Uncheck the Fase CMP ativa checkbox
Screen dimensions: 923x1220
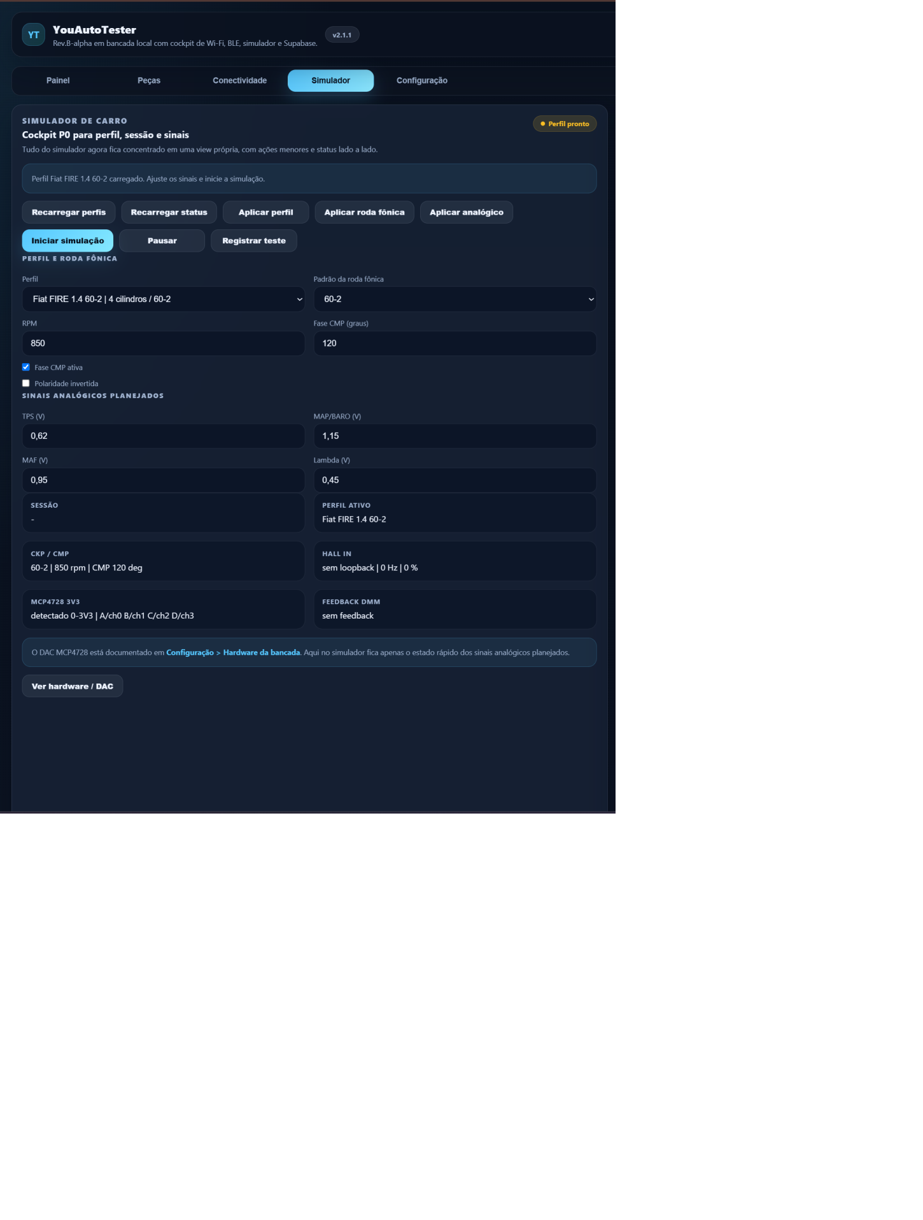click(26, 367)
